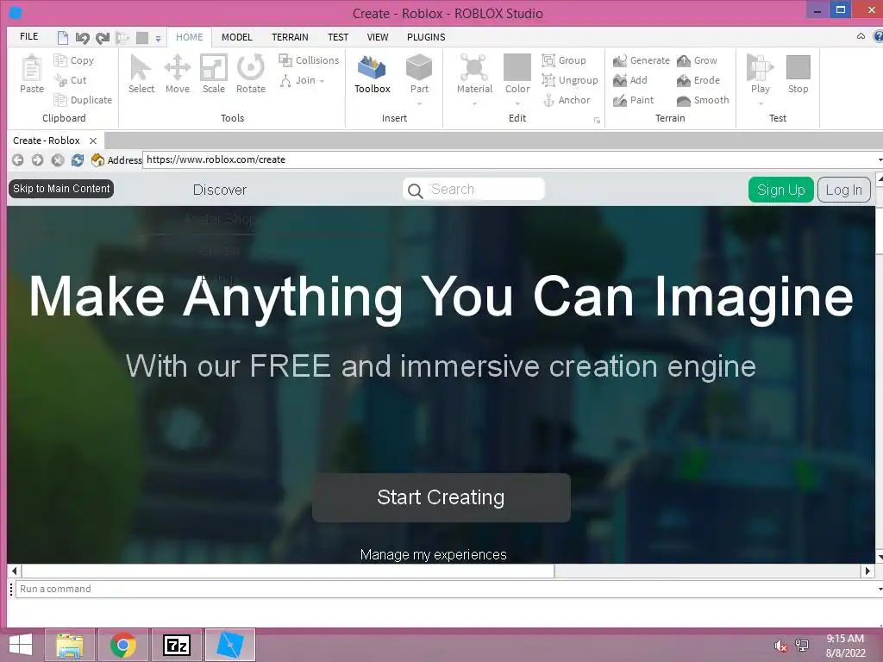Switch to the VIEW ribbon tab

tap(378, 37)
